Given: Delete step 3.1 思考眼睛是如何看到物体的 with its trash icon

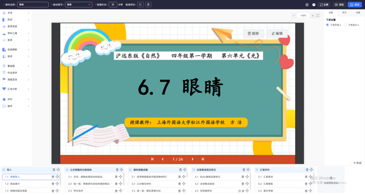Looking at the screenshot, I should click(x=179, y=177).
